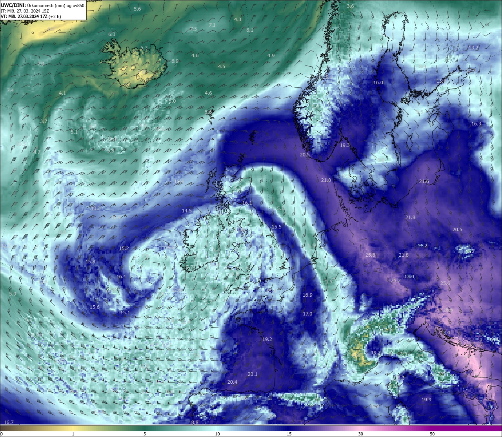Select the 5.3 value over Iceland
Screen dimensions: 502x437
point(144,47)
